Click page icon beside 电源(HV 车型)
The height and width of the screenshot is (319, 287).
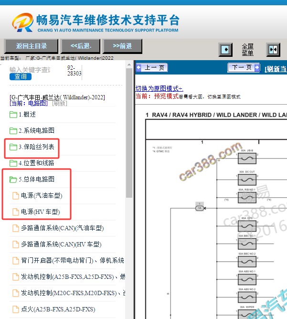point(16,212)
